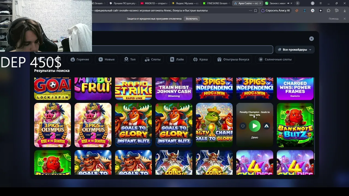Open the browser profile avatar icon

tap(313, 3)
